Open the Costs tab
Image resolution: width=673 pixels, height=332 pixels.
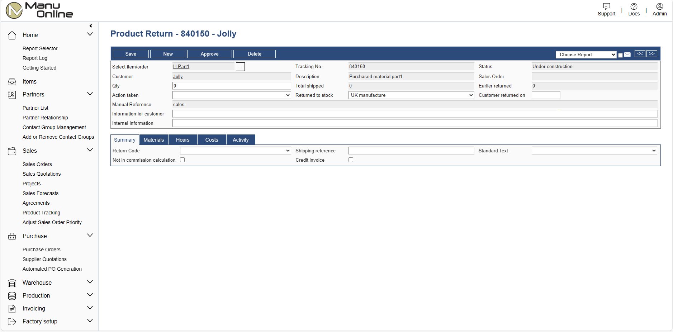212,140
